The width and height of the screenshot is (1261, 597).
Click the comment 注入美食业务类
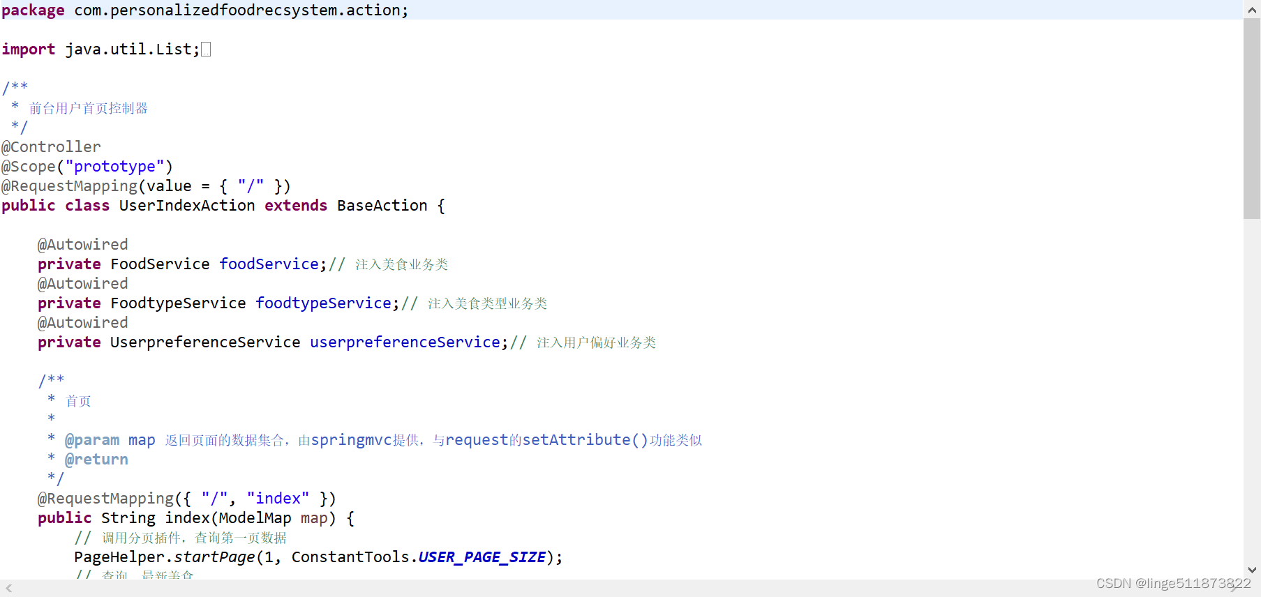point(402,264)
